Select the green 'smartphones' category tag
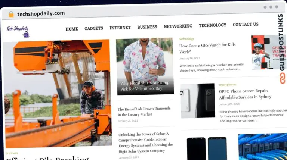The height and width of the screenshot is (160, 287). (227, 85)
